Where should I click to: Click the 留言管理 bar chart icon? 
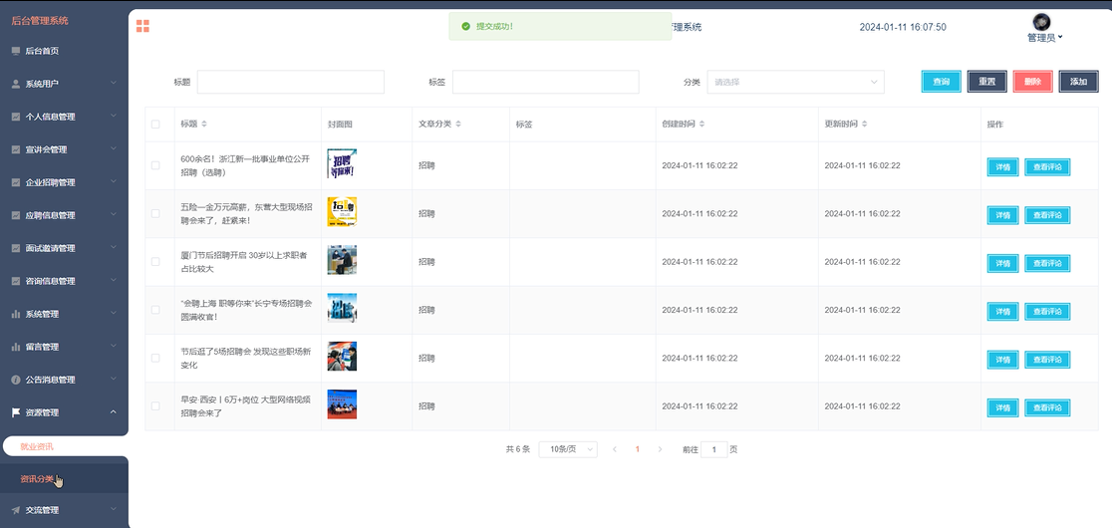[16, 347]
